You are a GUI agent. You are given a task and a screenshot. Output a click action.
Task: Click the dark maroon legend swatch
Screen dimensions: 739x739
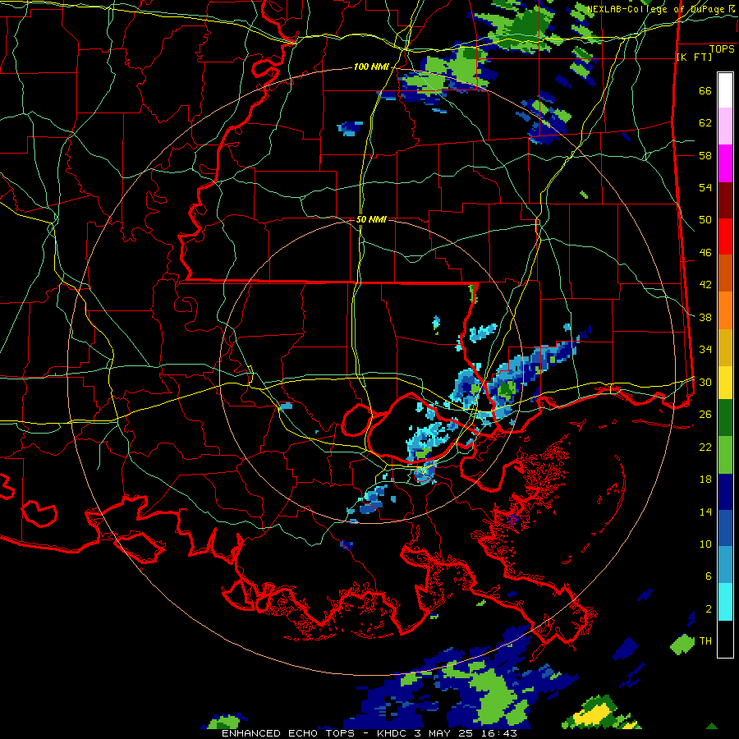coord(725,201)
